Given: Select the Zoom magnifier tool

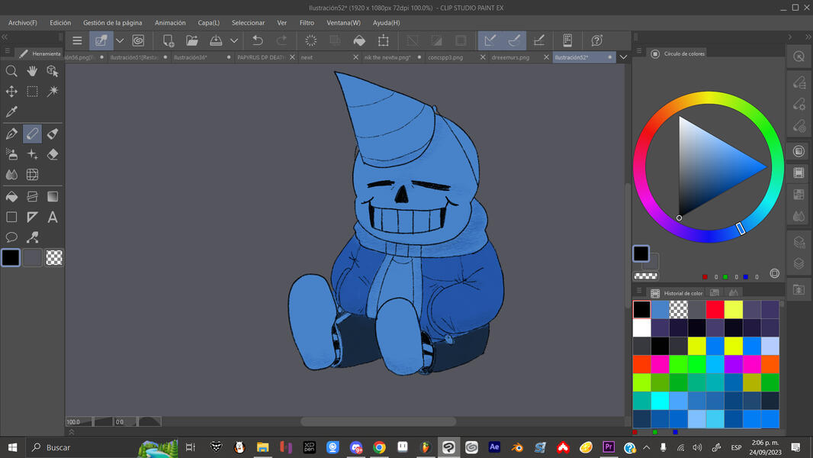Looking at the screenshot, I should 11,71.
